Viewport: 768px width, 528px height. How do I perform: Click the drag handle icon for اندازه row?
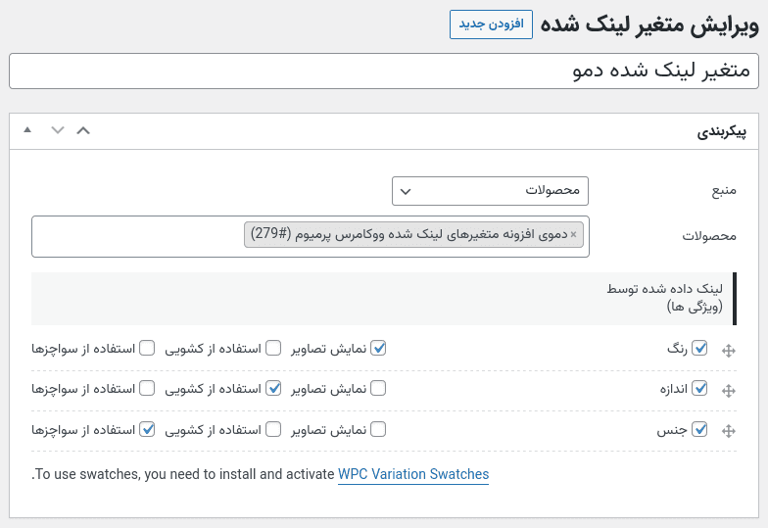[x=729, y=391]
